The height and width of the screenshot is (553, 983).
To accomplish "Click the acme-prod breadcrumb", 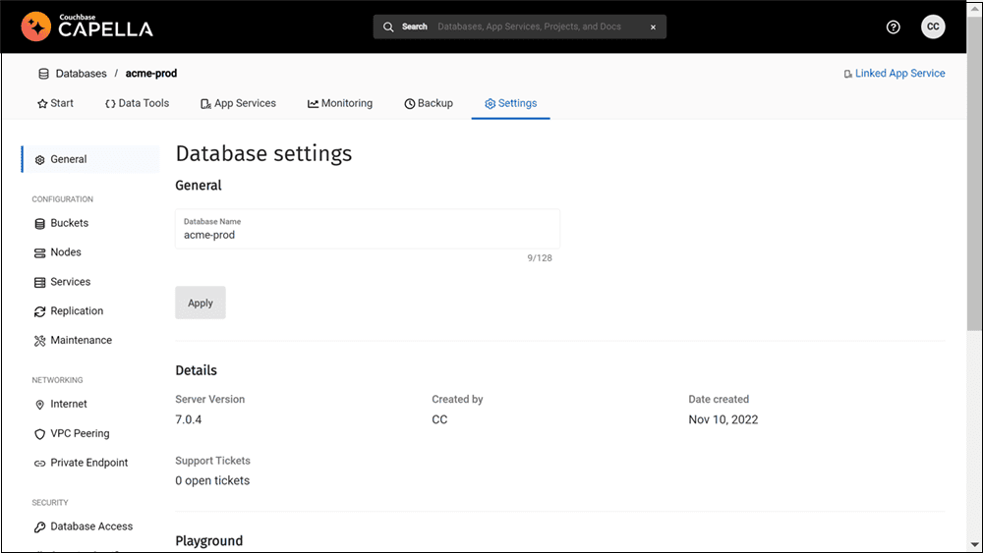I will [x=151, y=74].
